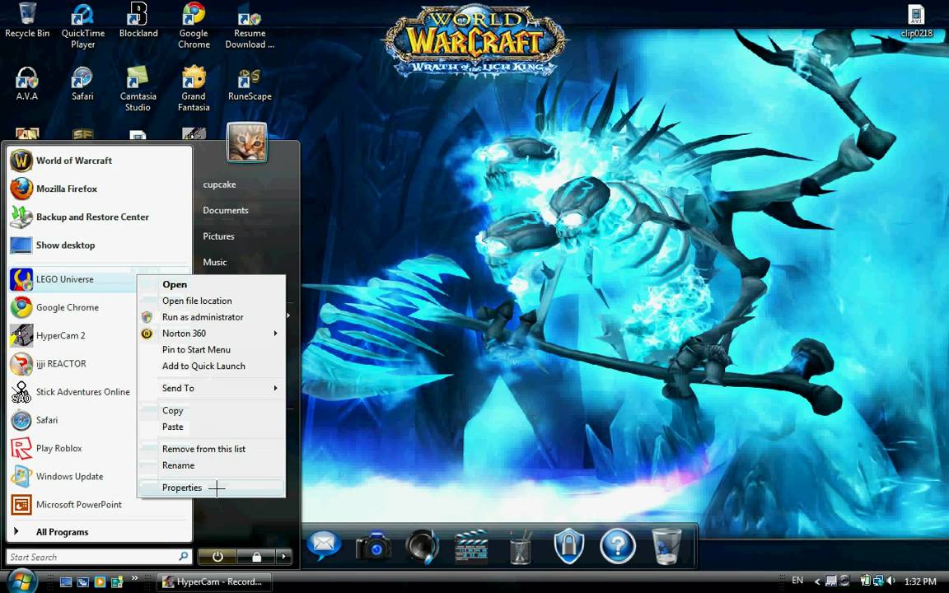Choose Paste in context menu

click(212, 427)
